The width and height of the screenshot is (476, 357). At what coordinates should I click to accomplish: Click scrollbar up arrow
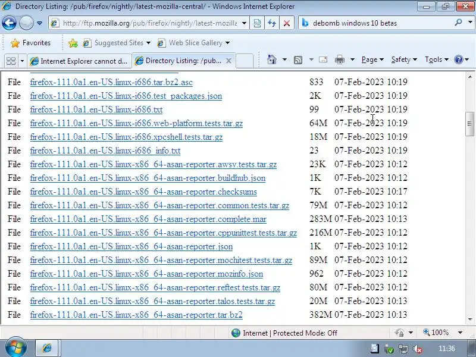pos(470,77)
